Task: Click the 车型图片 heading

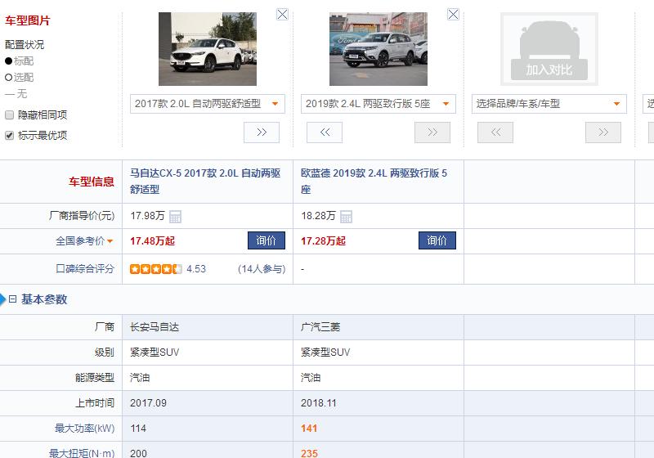Action: (x=27, y=21)
